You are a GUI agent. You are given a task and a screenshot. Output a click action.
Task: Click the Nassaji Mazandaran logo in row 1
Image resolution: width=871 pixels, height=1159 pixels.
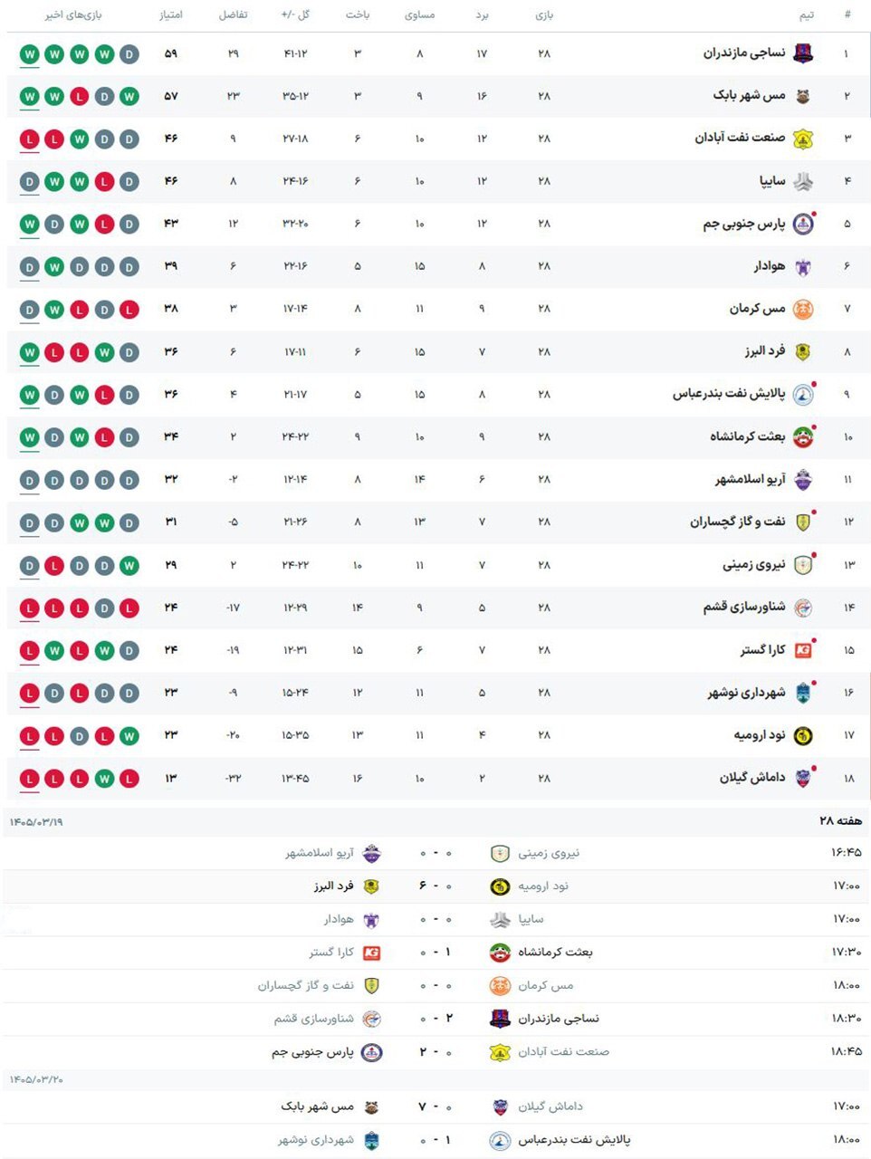click(802, 53)
